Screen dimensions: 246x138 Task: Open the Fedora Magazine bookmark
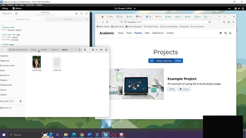point(134,26)
